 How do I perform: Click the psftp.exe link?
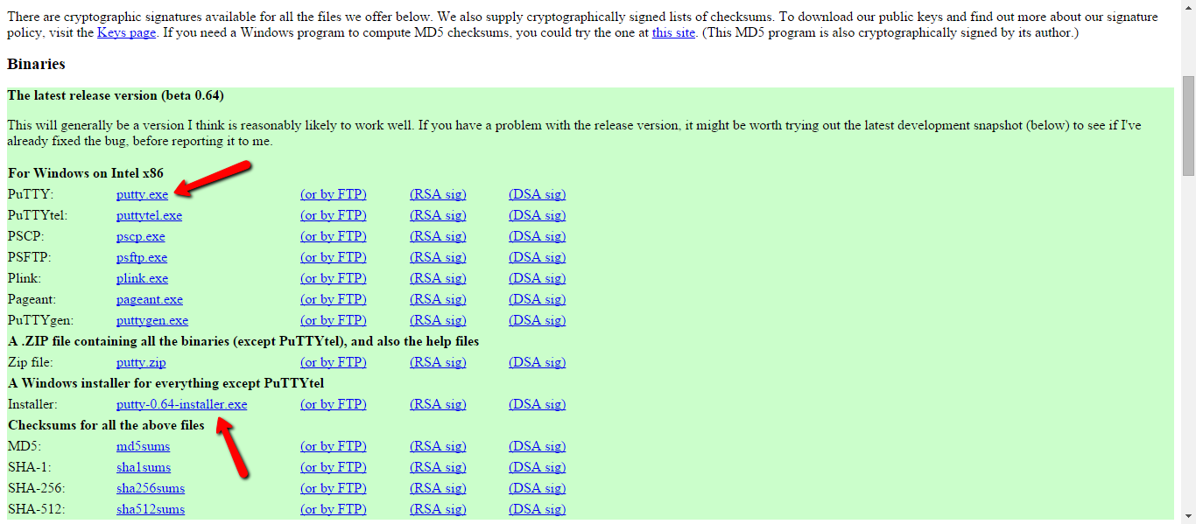(x=141, y=257)
